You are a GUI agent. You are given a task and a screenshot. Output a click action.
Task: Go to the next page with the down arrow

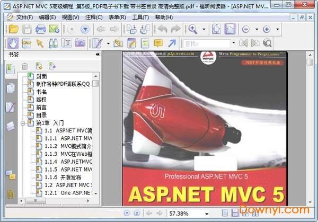[x=85, y=29]
